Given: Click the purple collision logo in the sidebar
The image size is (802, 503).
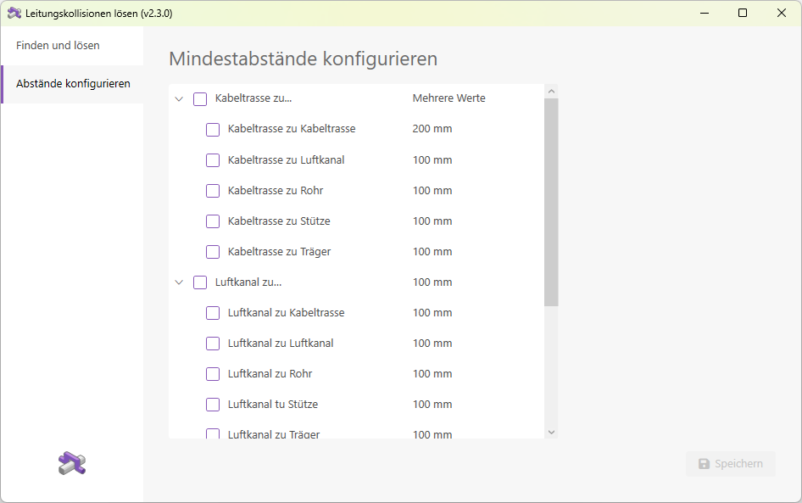Looking at the screenshot, I should [72, 463].
